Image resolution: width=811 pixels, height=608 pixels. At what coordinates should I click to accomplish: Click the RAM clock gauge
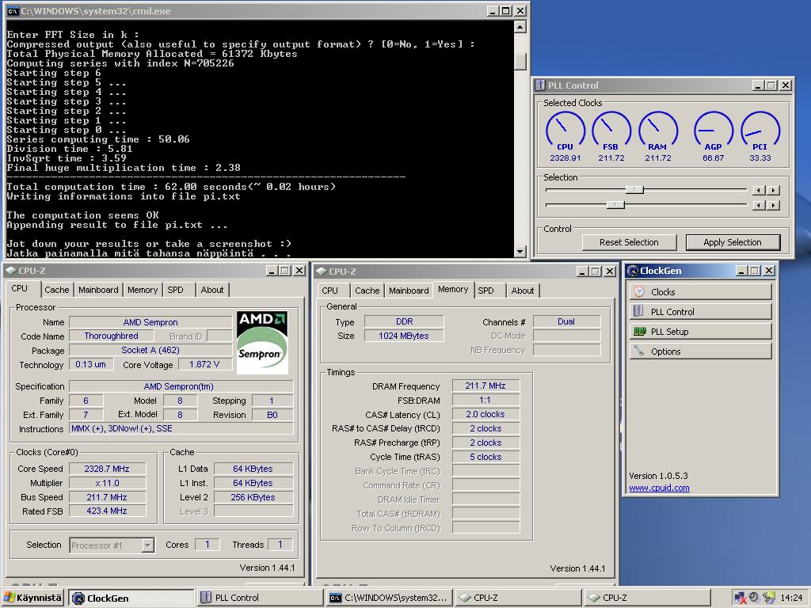658,131
